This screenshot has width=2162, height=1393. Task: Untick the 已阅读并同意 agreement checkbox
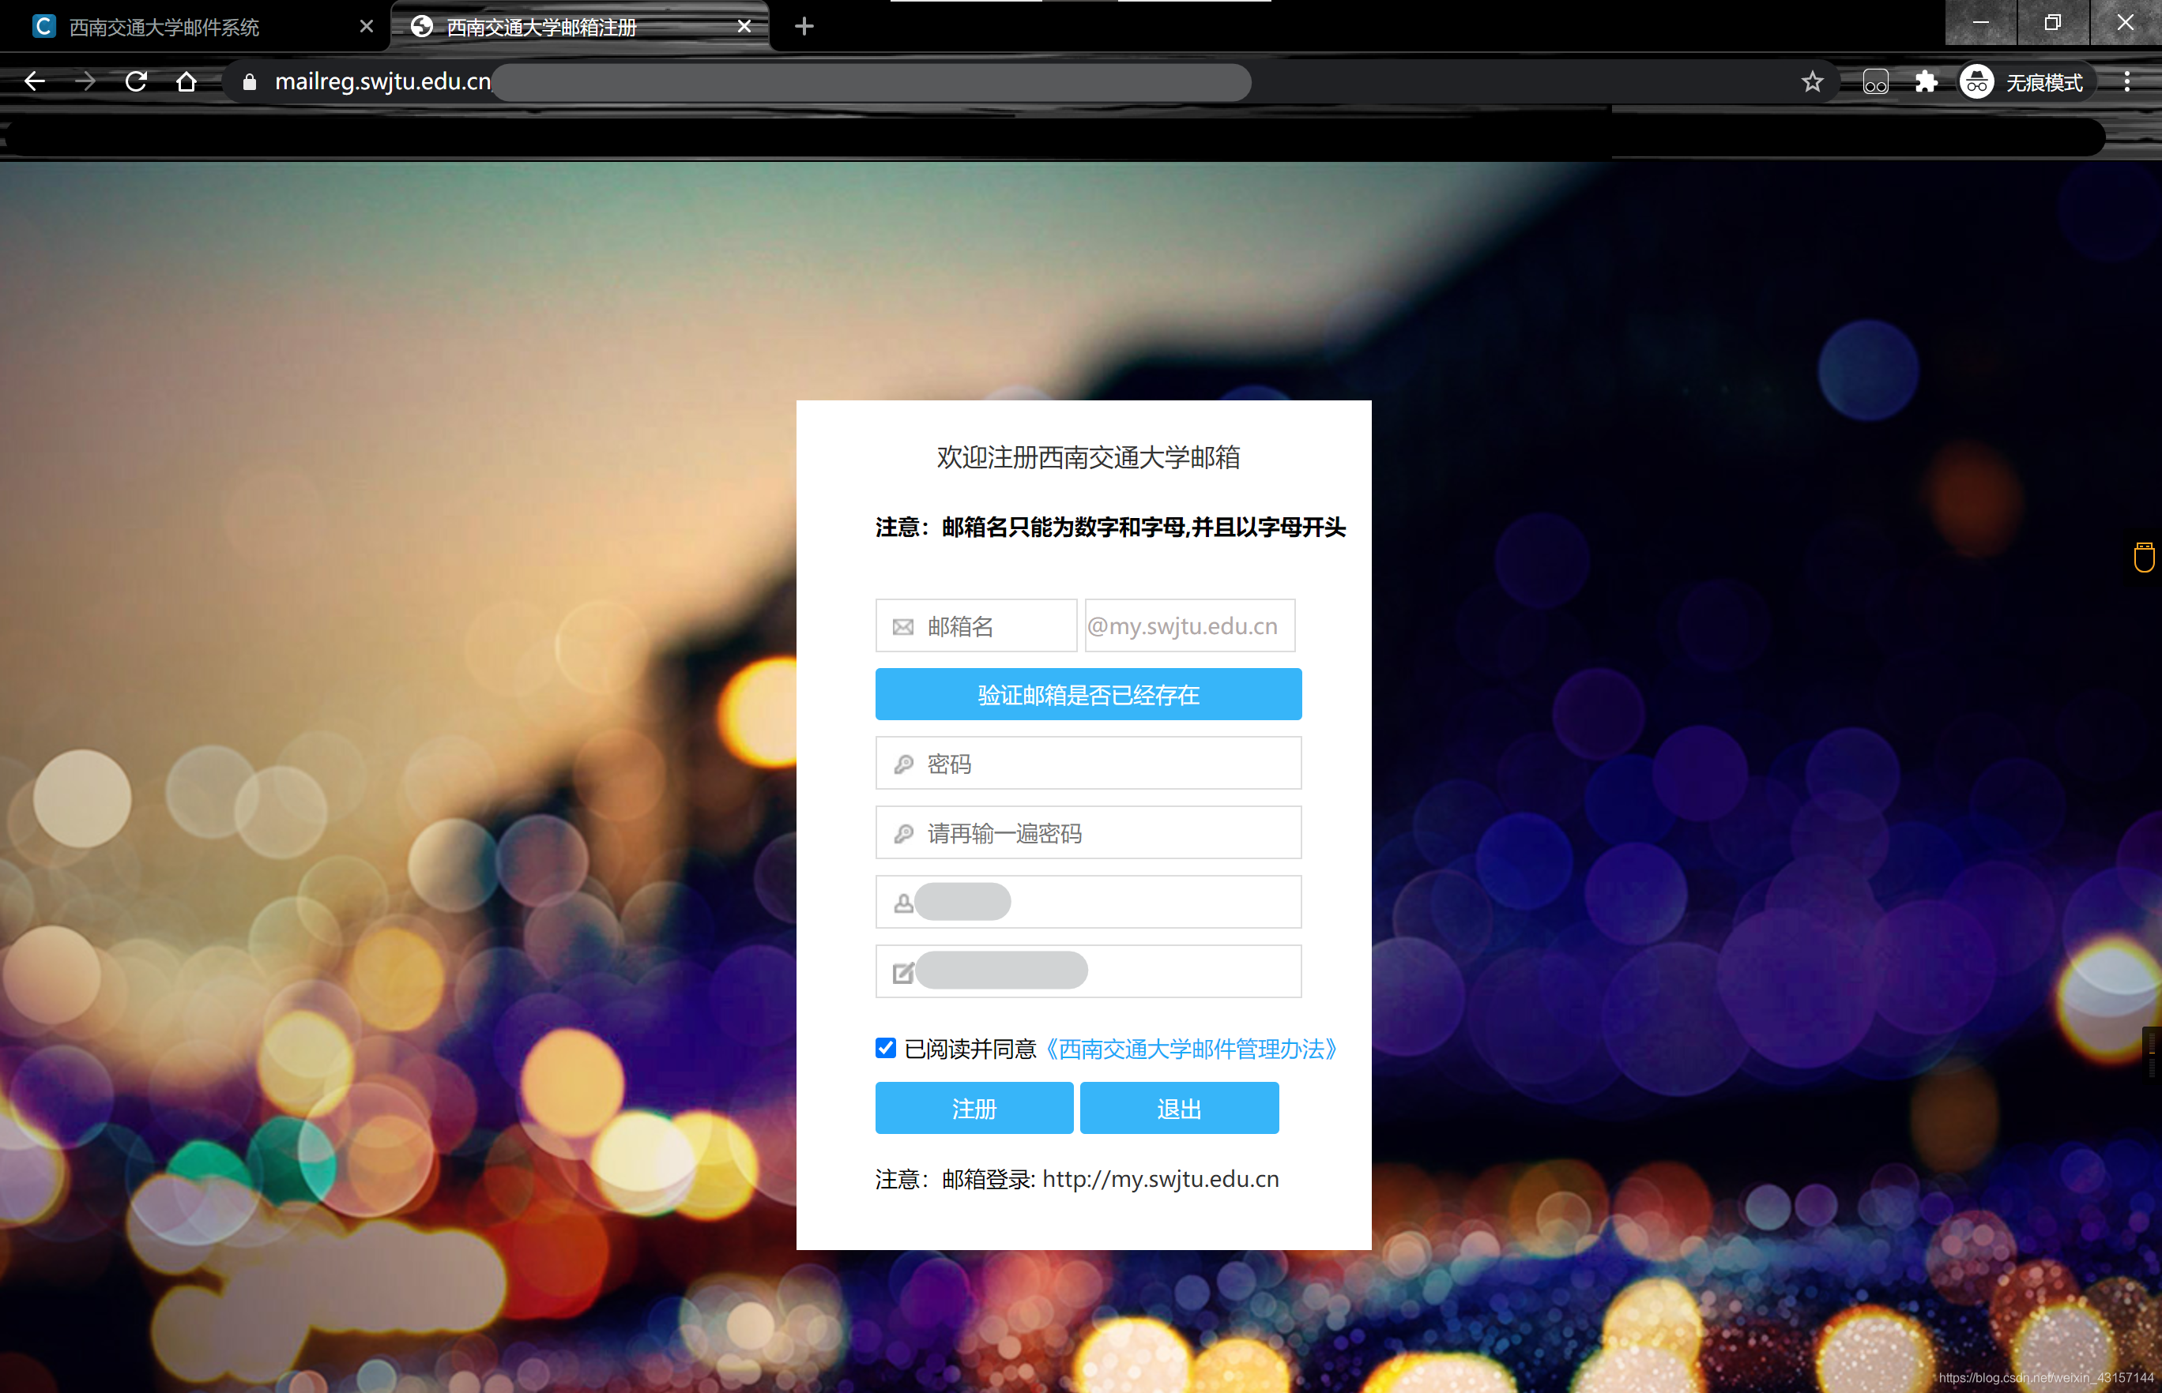886,1047
